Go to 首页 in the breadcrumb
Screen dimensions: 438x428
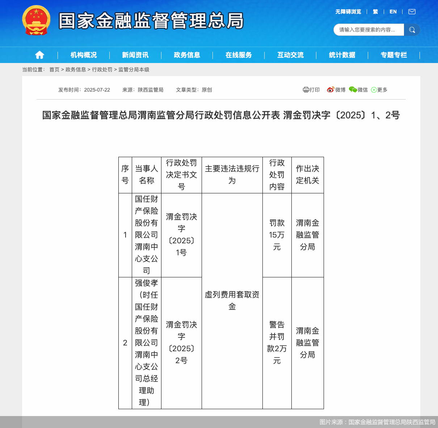(x=54, y=70)
